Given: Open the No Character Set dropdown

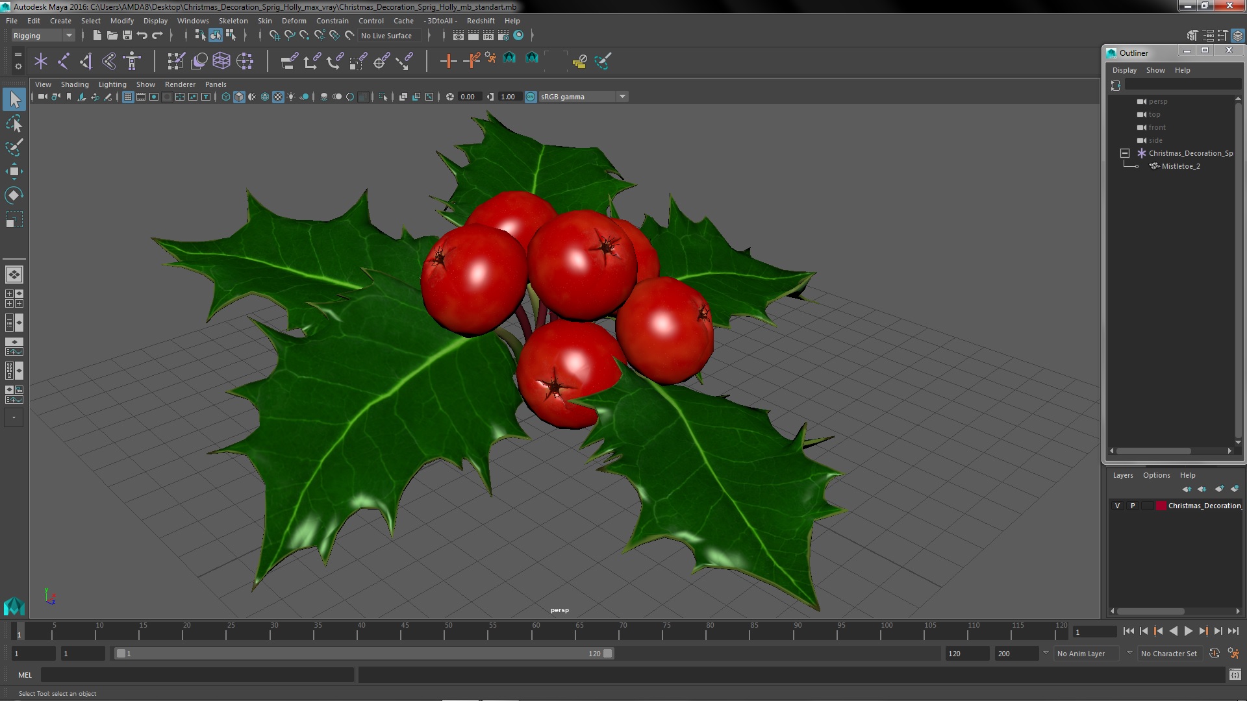Looking at the screenshot, I should point(1169,654).
